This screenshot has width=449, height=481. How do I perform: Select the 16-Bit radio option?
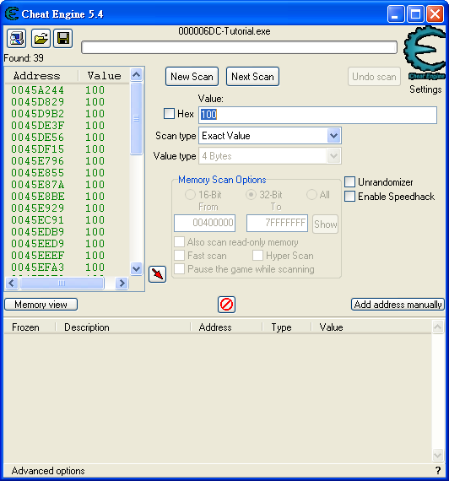[x=190, y=194]
